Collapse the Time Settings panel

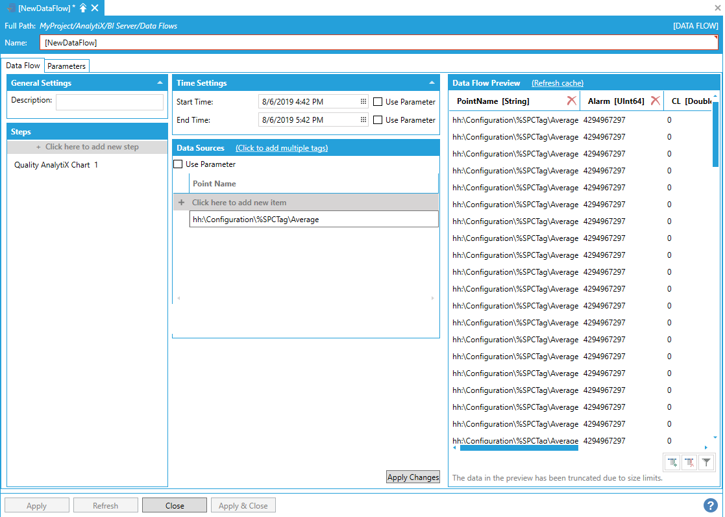[432, 83]
